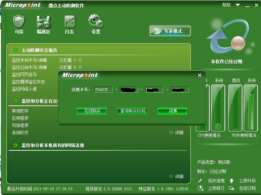Click the 在线购买 button
The width and height of the screenshot is (261, 195).
[x=92, y=111]
